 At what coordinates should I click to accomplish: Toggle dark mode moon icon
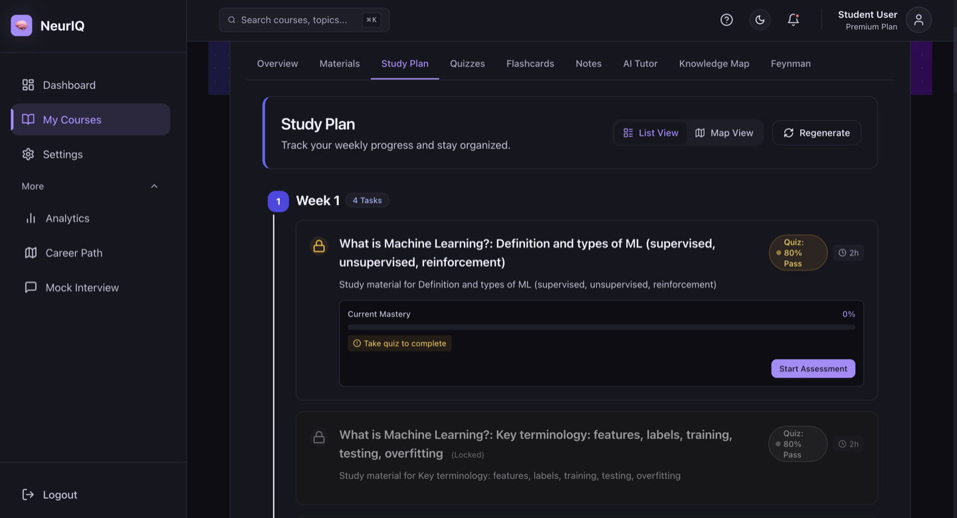point(760,20)
